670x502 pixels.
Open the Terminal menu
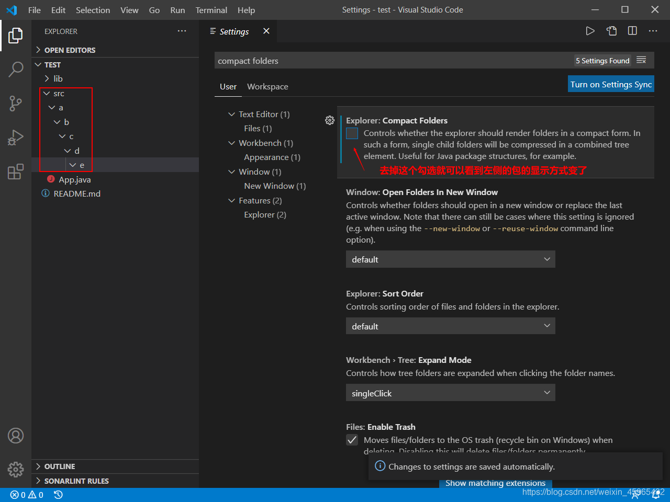[x=211, y=10]
